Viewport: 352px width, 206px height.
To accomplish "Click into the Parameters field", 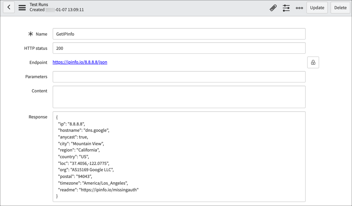I will [x=179, y=77].
